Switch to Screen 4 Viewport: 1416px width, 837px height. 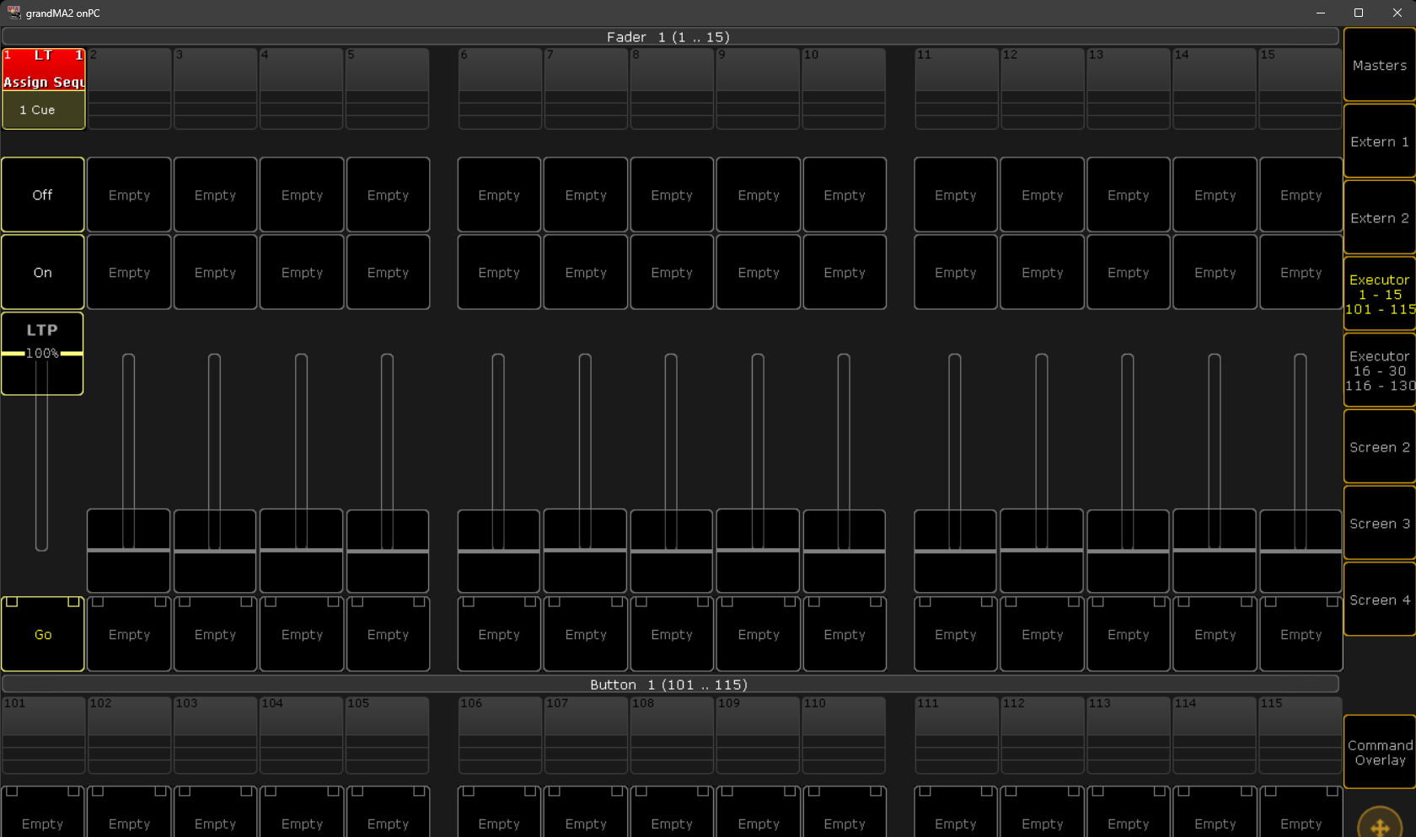(1380, 600)
